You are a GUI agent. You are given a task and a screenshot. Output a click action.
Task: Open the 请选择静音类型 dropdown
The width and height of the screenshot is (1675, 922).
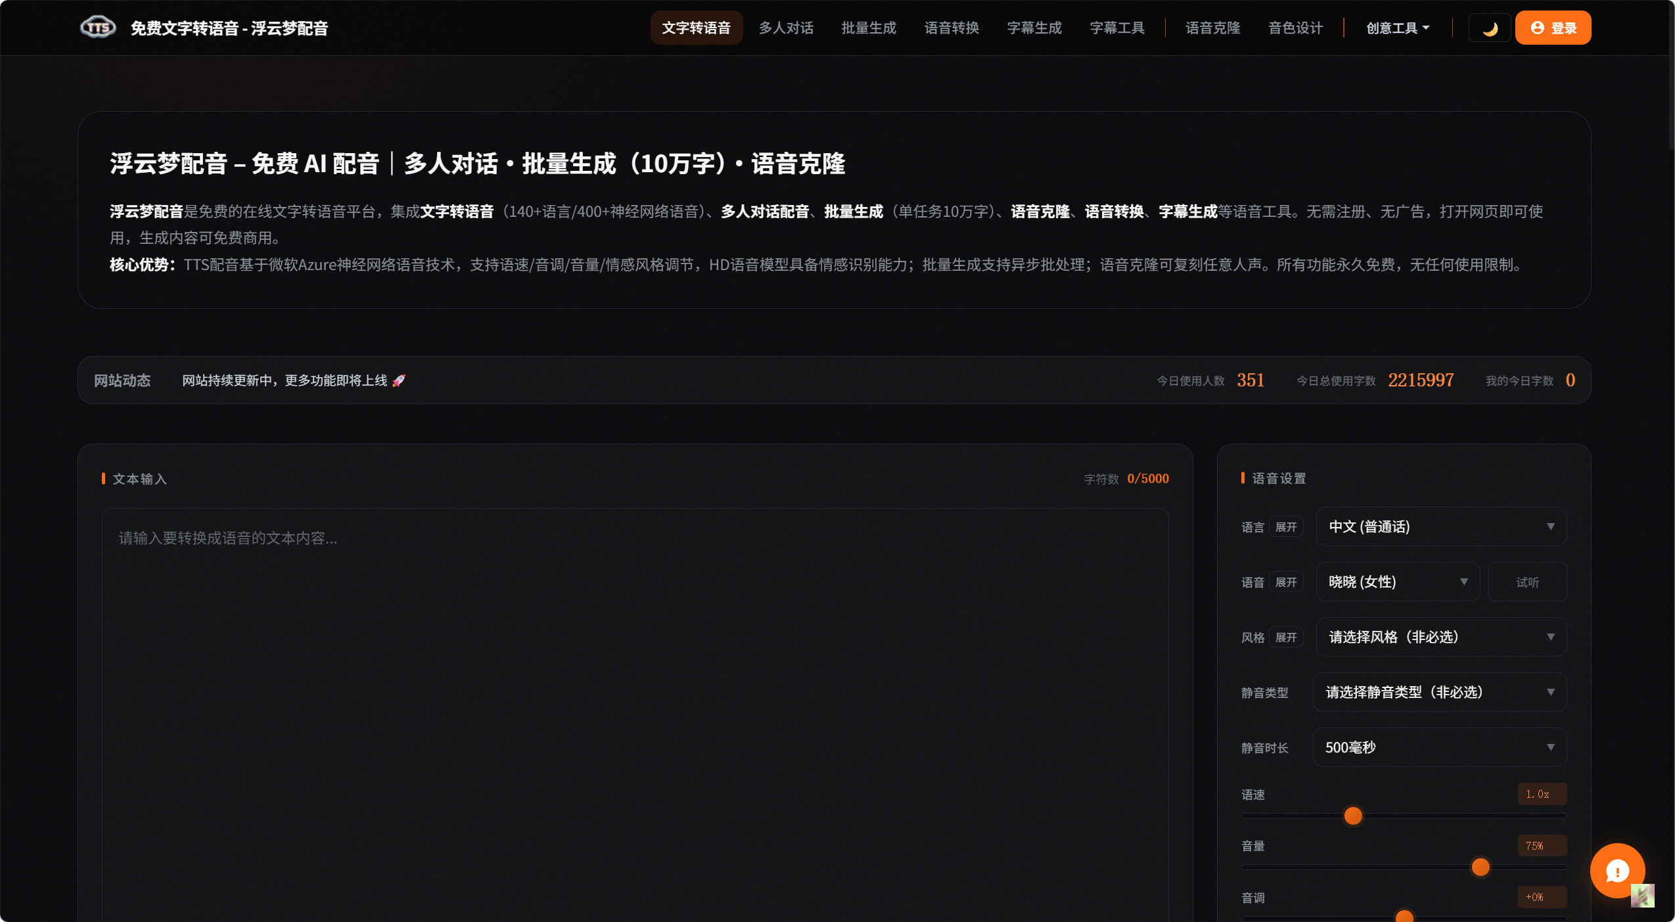(x=1439, y=692)
